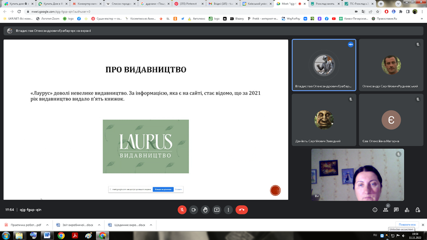Viewport: 427px width, 240px height.
Task: Click Показати все downloads button
Action: [407, 225]
